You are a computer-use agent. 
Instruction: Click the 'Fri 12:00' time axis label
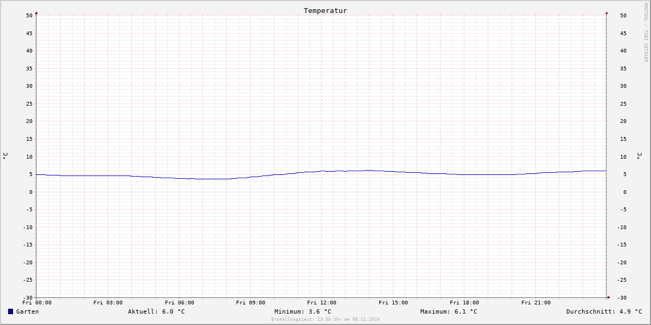tap(322, 303)
